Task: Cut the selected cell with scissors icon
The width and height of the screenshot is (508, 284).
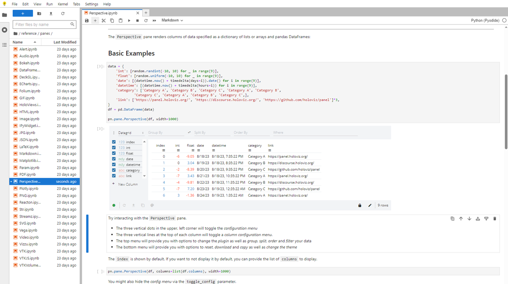Action: point(103,20)
